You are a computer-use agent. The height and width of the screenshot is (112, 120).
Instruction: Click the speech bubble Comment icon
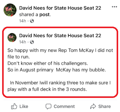pyautogui.click(x=49, y=106)
